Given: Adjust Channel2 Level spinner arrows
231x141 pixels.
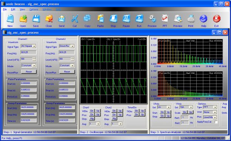Looking at the screenshot, I should [72, 59].
